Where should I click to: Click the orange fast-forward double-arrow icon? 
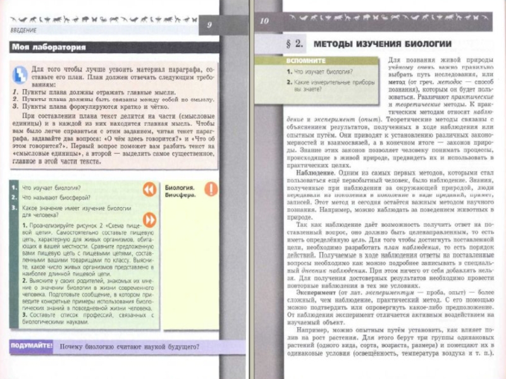click(x=150, y=220)
